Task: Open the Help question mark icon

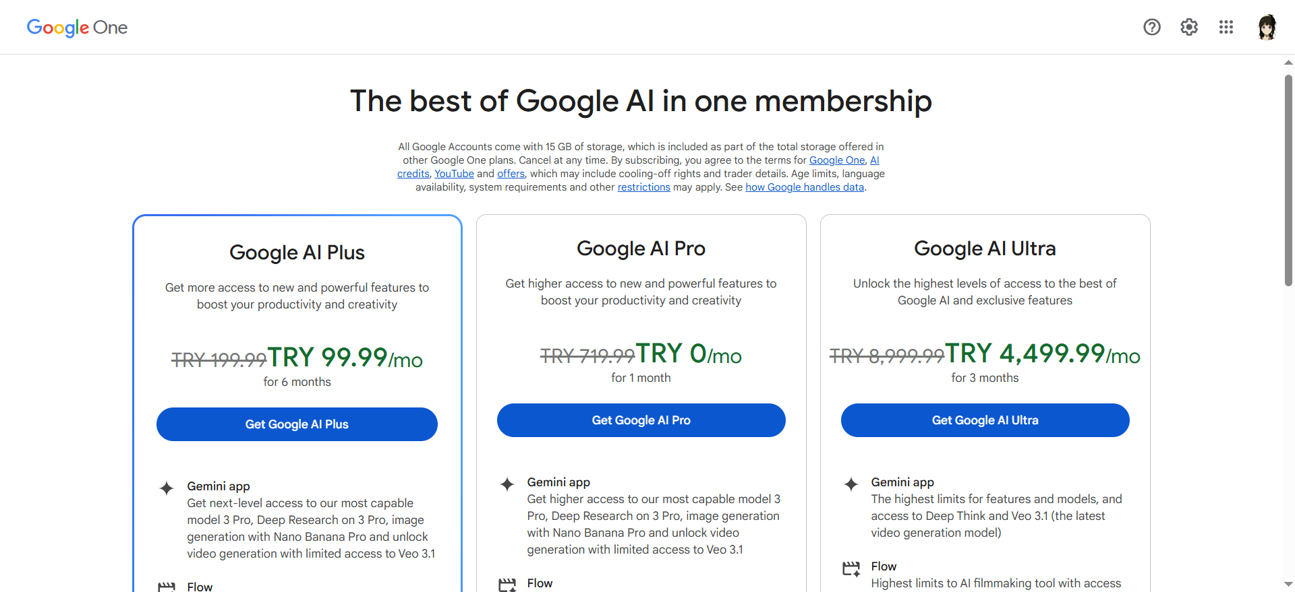Action: point(1152,27)
